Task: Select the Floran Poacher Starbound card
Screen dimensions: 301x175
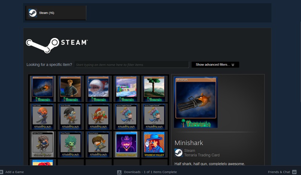Action: [x=71, y=144]
